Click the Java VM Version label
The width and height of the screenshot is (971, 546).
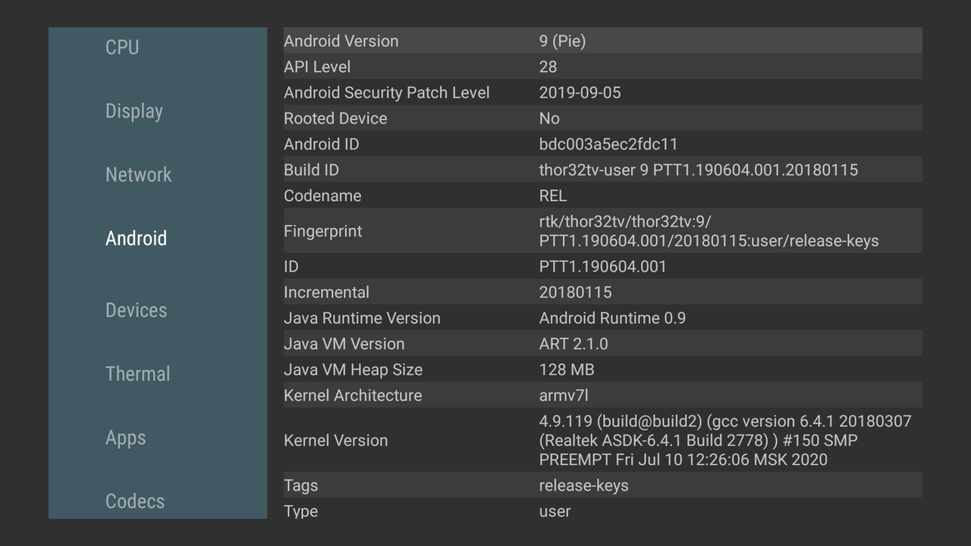[x=344, y=344]
